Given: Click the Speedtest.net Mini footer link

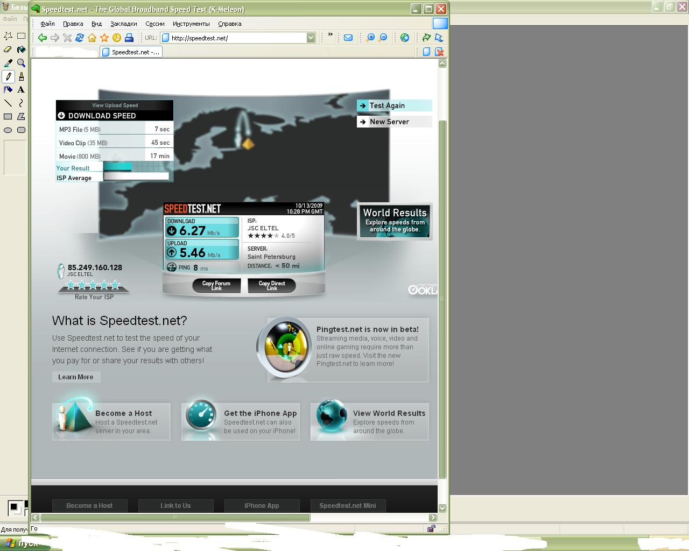Looking at the screenshot, I should tap(348, 506).
